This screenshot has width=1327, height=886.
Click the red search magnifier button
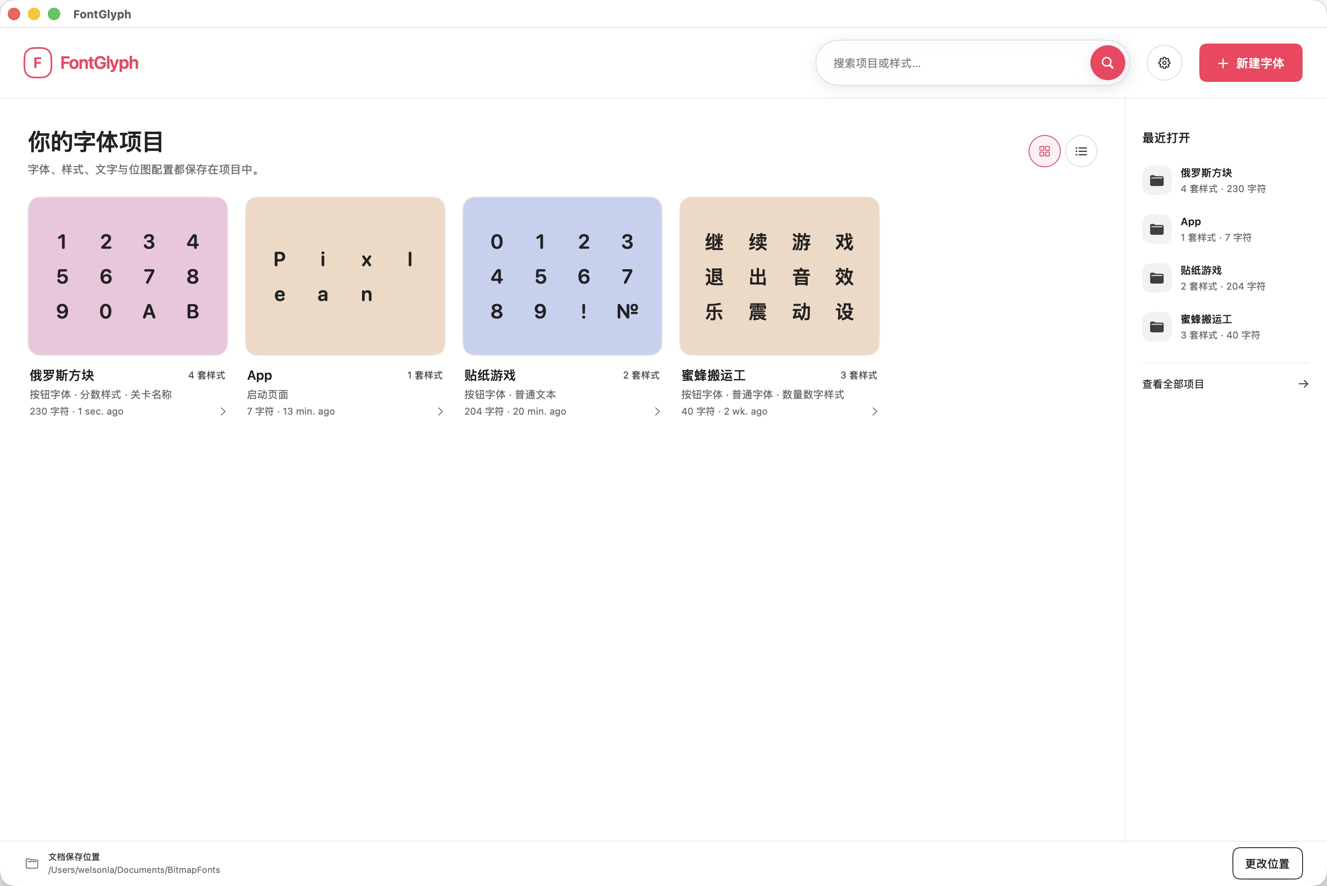[1107, 63]
